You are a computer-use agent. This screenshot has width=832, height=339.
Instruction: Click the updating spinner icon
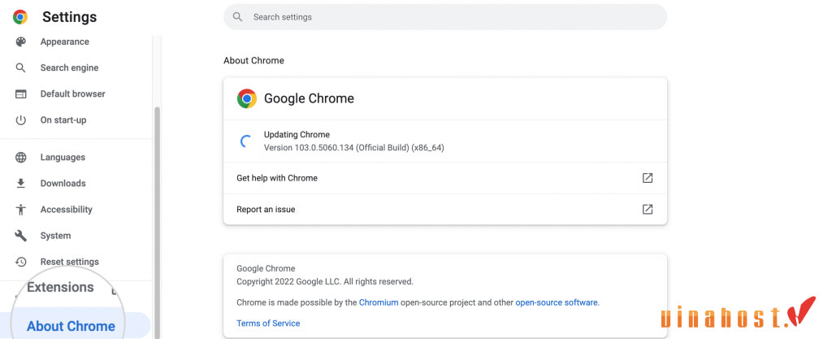(245, 141)
